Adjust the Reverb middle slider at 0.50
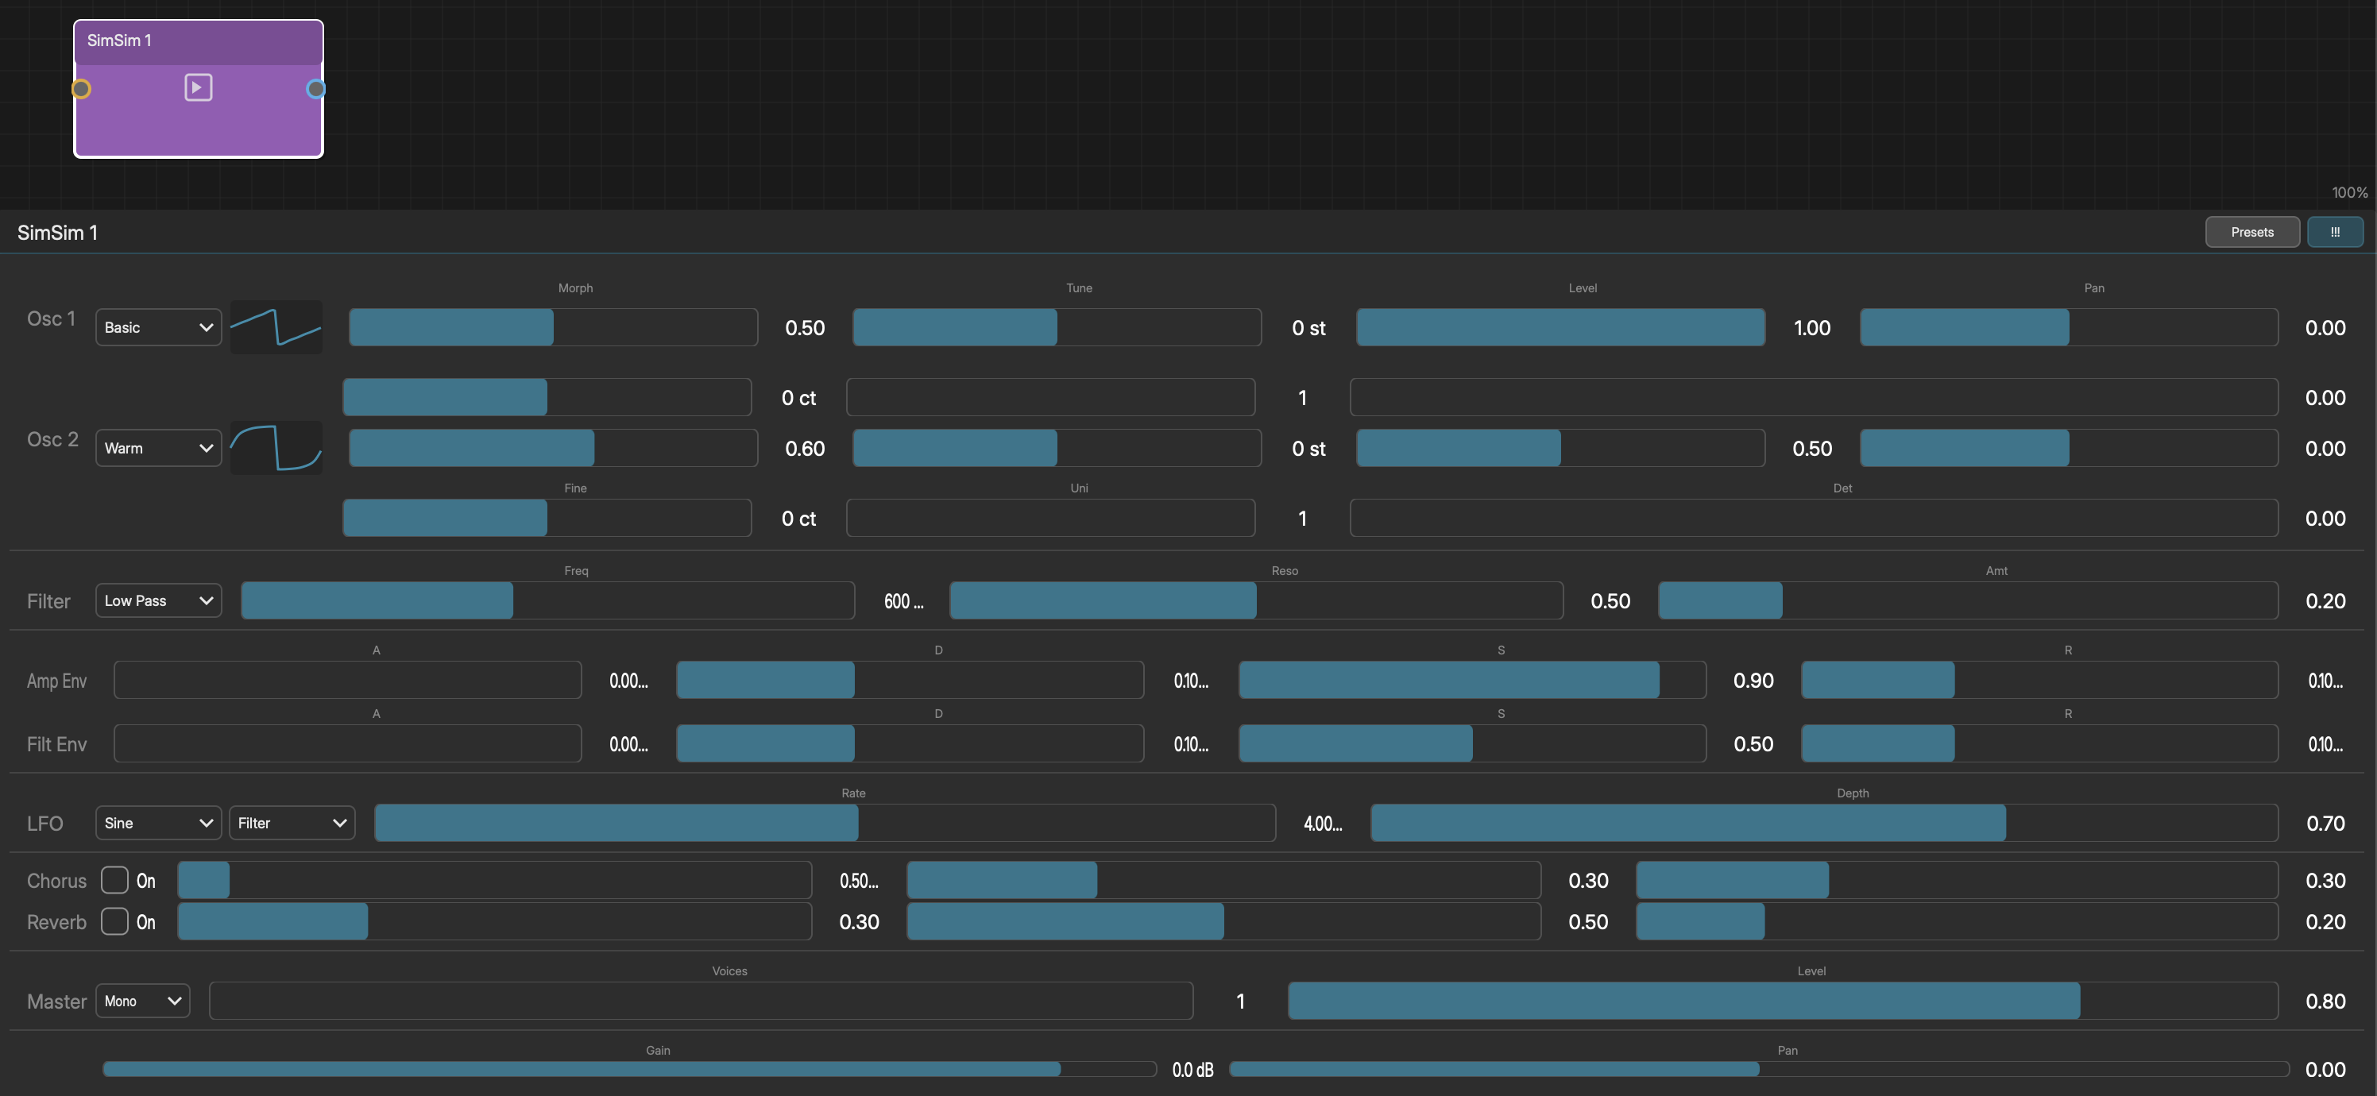Screen dimensions: 2377x1096 1223,921
